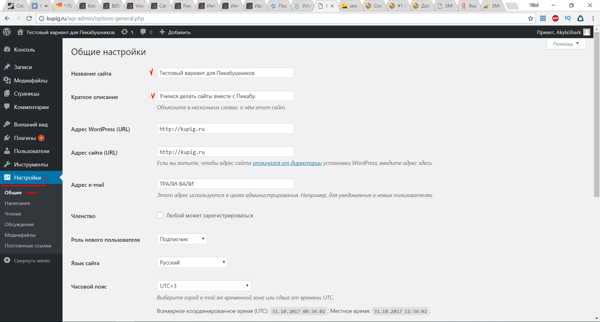Click browser forward arrow
600x322 pixels.
[x=18, y=18]
